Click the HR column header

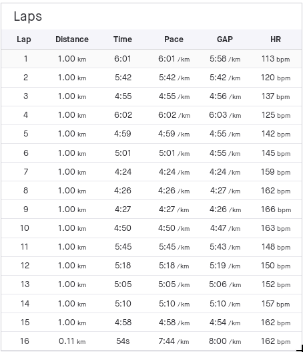click(276, 39)
